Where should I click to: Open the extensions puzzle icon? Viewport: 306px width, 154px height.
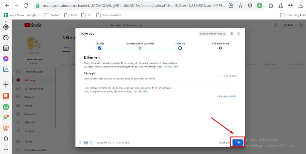271,6
